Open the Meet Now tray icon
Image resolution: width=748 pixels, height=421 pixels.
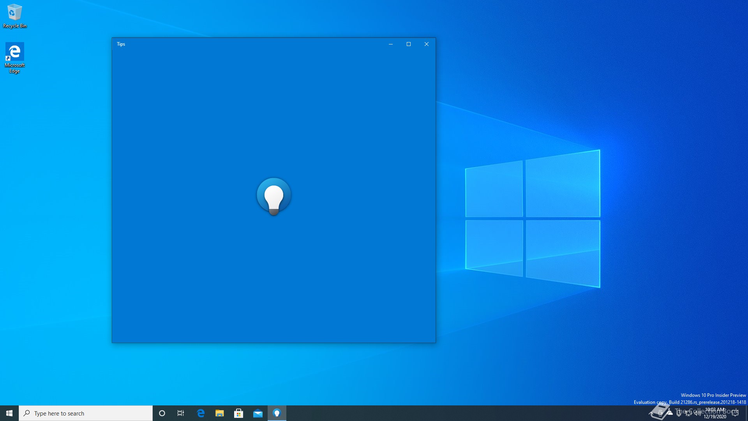coord(660,413)
